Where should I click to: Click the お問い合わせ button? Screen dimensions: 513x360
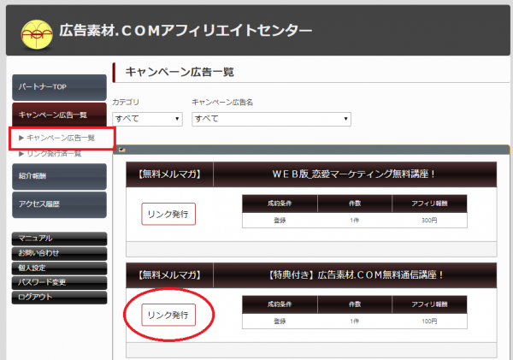(59, 253)
